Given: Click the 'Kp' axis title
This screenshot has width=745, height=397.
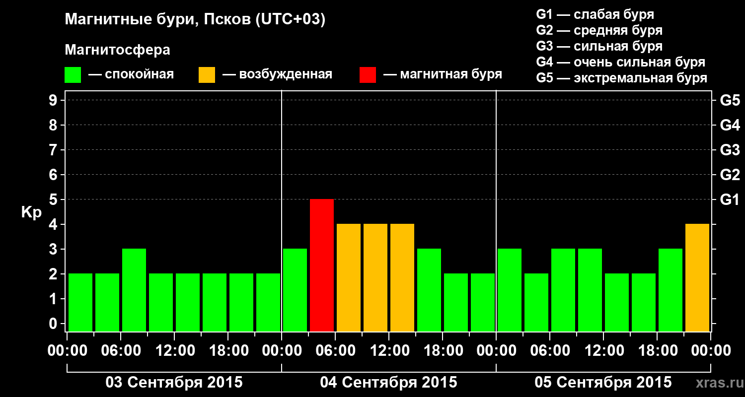Looking at the screenshot, I should (x=31, y=213).
